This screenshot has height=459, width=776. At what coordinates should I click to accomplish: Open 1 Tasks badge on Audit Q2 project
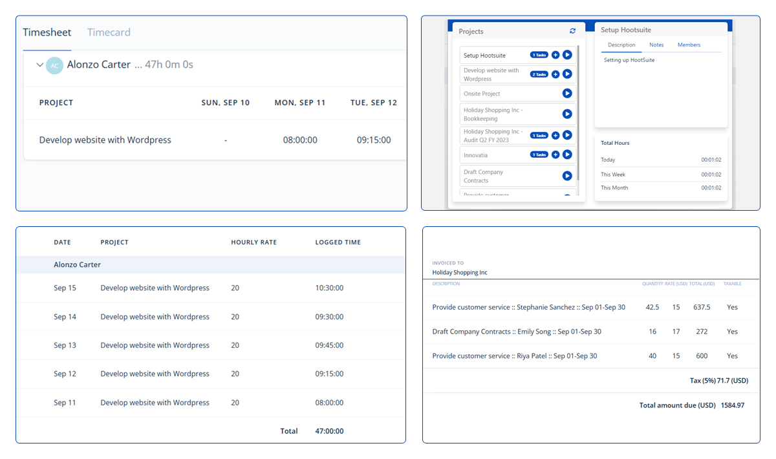pyautogui.click(x=539, y=135)
